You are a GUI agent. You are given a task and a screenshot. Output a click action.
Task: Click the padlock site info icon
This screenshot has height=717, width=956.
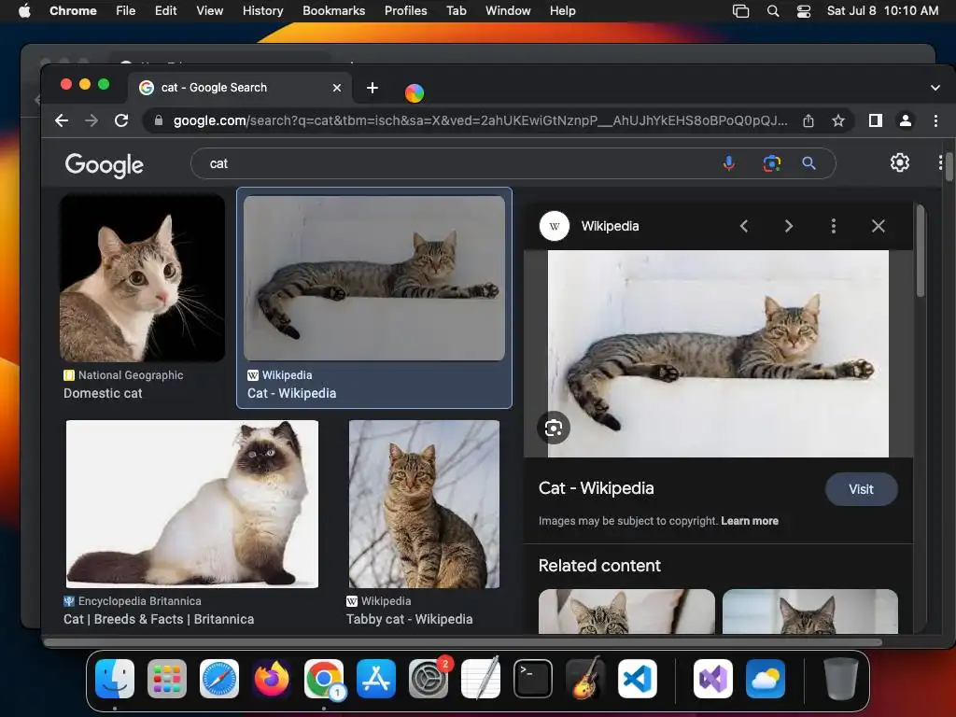159,120
